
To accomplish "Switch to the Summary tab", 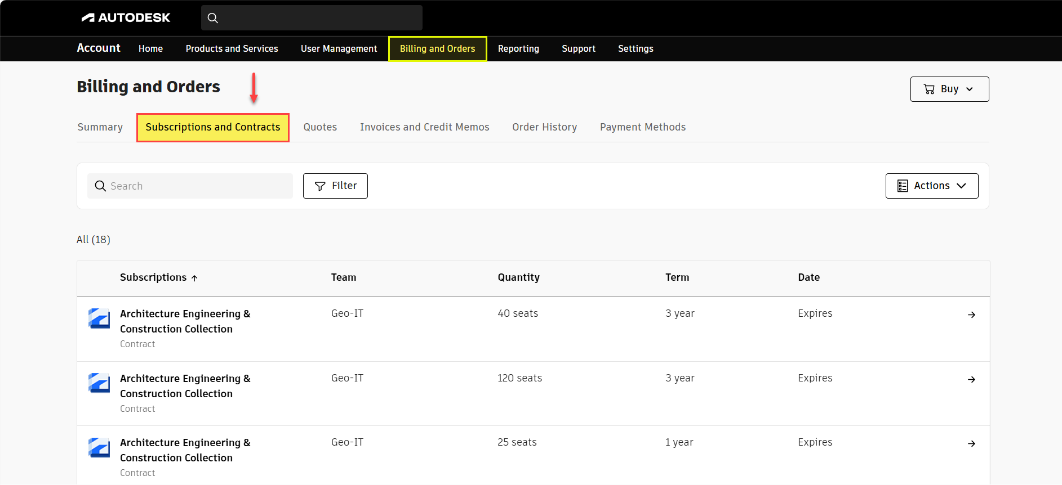I will click(100, 127).
